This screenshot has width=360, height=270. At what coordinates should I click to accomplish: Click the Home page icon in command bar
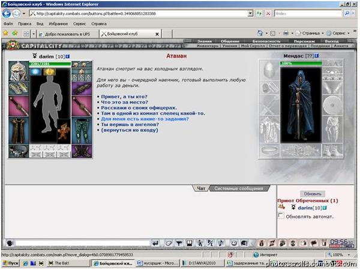click(x=260, y=33)
